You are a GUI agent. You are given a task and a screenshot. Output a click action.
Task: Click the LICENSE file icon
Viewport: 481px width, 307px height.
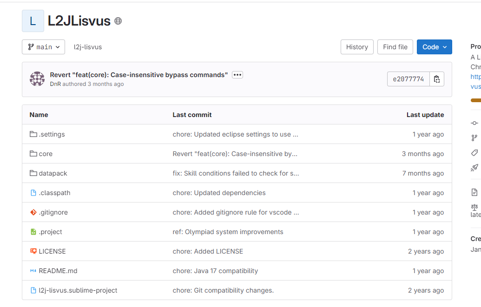click(x=33, y=251)
